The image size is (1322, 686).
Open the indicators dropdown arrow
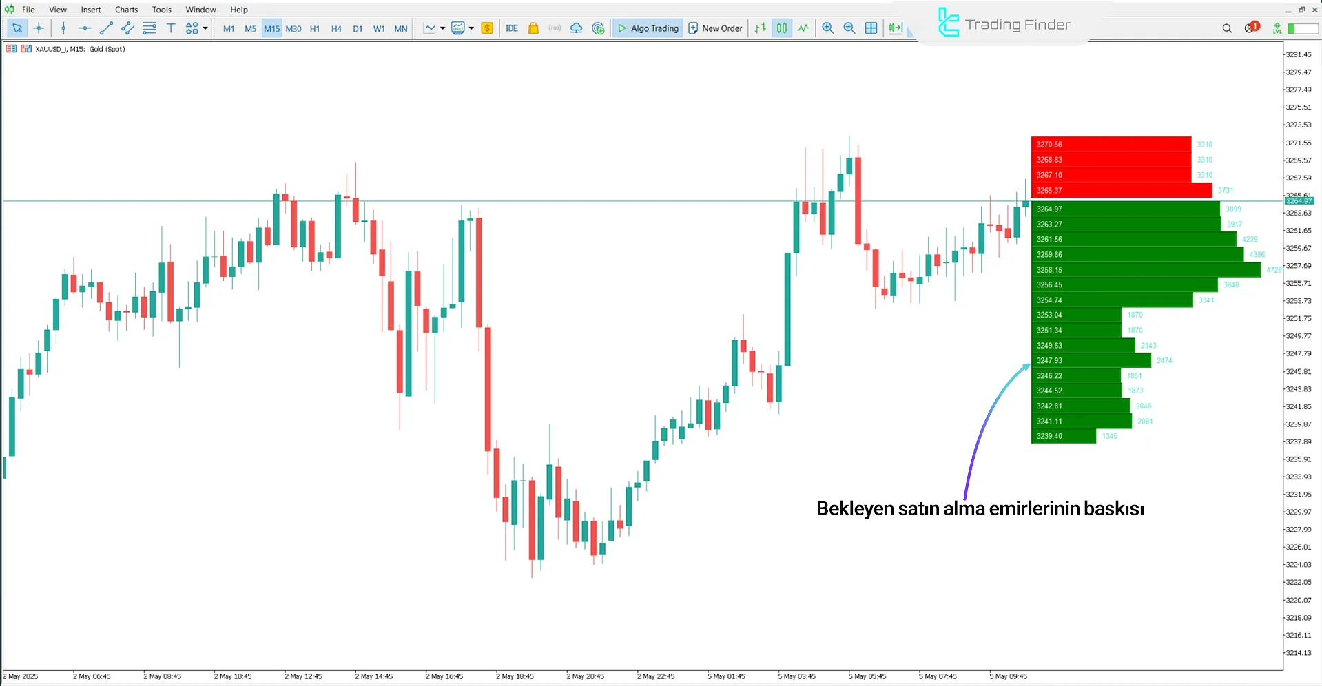coord(473,28)
